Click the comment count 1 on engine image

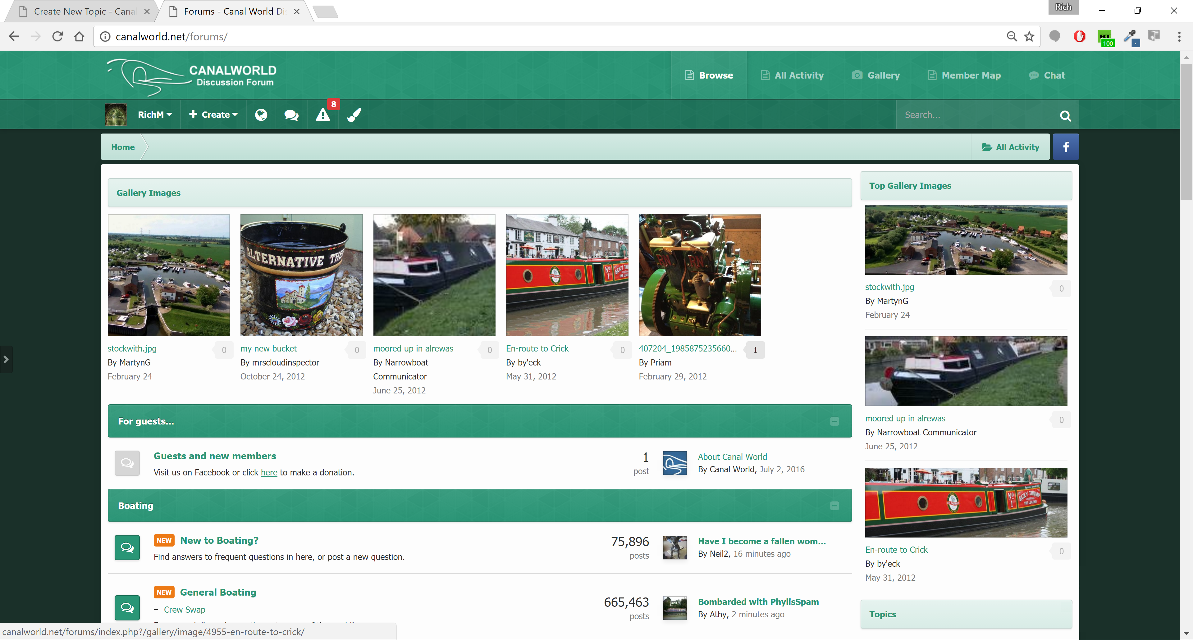click(x=755, y=350)
